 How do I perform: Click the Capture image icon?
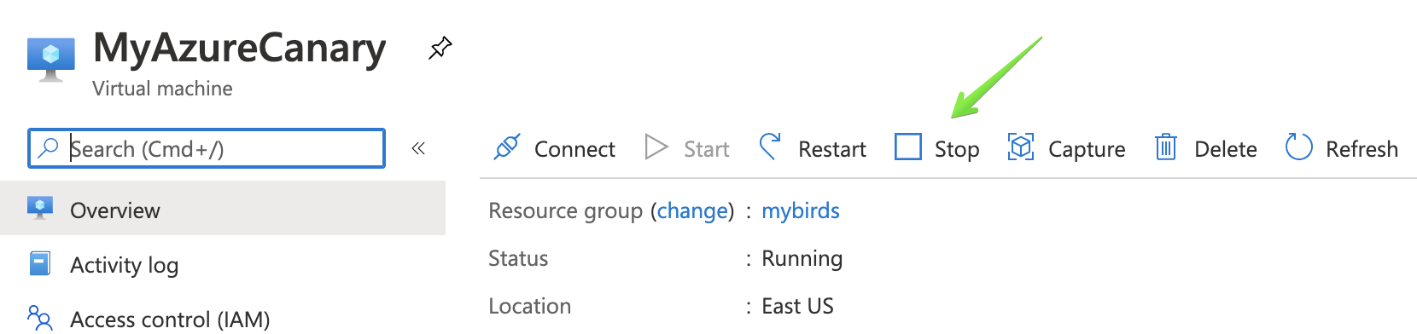coord(1021,147)
